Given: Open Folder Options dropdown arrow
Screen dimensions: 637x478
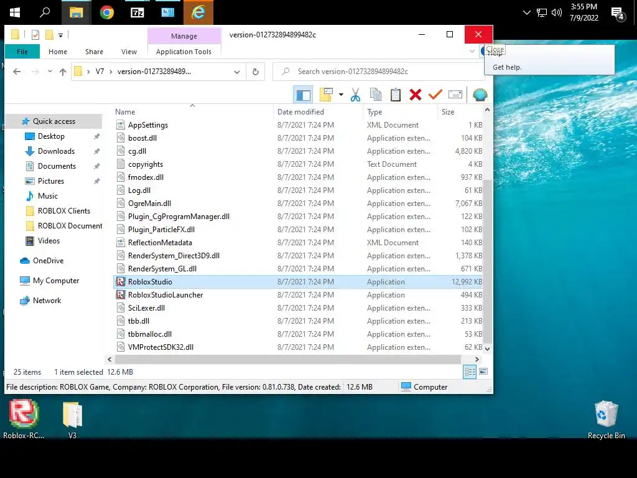Looking at the screenshot, I should [342, 95].
